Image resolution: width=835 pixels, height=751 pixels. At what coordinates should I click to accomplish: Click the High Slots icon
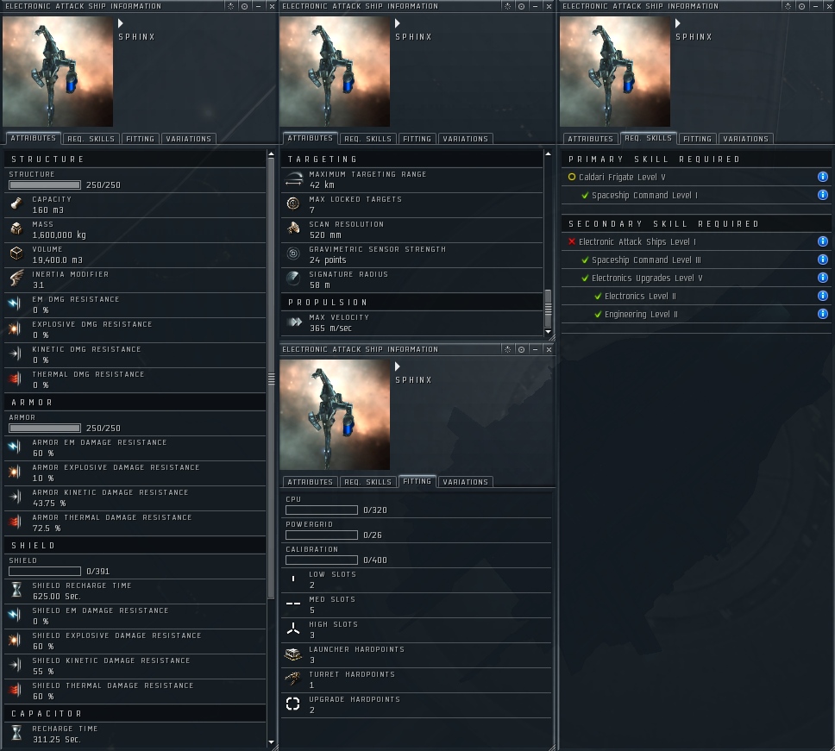[x=293, y=629]
